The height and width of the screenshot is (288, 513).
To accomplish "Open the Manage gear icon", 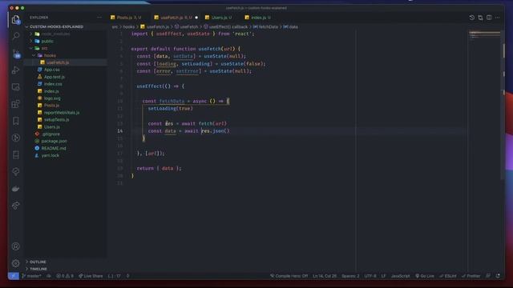I will [16, 263].
